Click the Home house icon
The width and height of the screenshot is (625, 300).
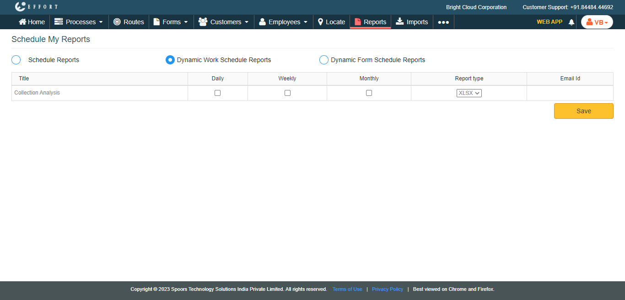pyautogui.click(x=22, y=22)
